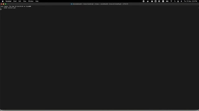This screenshot has height=111, width=199.
Task: Click the screen recording status icon
Action: click(144, 1)
